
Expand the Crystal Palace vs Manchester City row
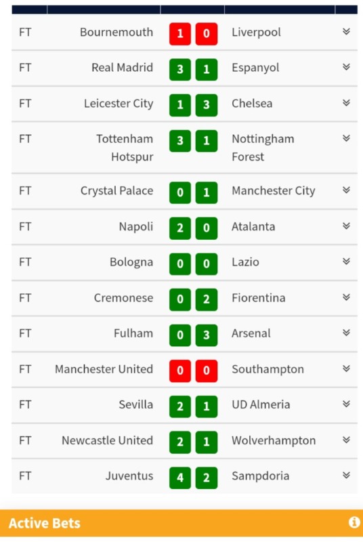point(346,190)
